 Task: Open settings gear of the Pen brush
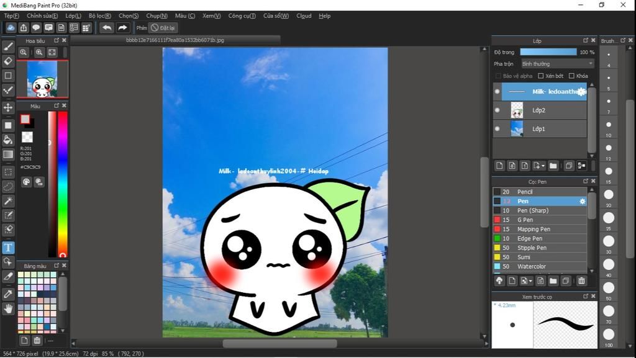(x=583, y=201)
